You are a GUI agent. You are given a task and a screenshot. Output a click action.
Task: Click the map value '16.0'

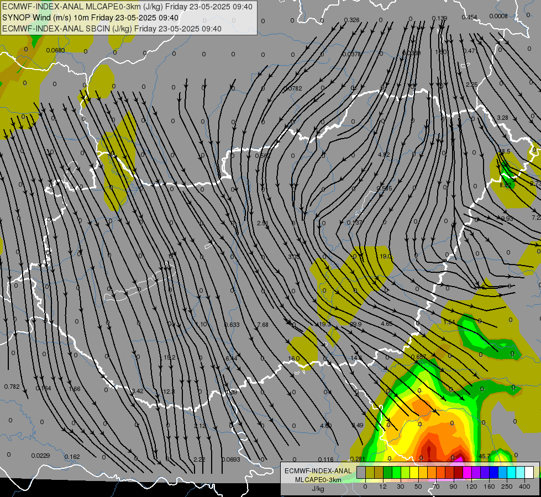[x=293, y=358]
